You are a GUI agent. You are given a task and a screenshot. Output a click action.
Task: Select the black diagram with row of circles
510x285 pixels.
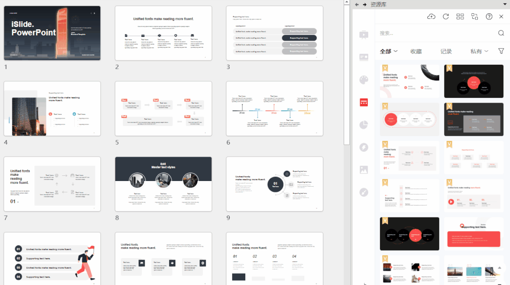(x=409, y=234)
